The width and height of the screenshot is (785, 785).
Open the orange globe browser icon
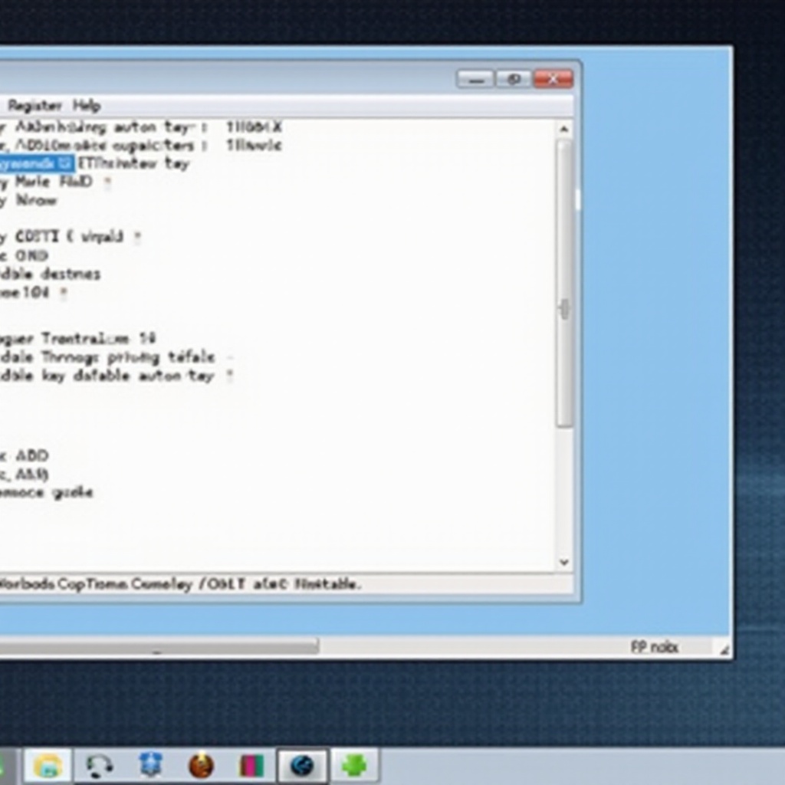point(201,765)
